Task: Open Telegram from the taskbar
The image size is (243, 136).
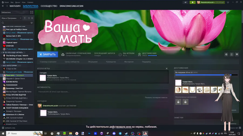Action: (120, 133)
